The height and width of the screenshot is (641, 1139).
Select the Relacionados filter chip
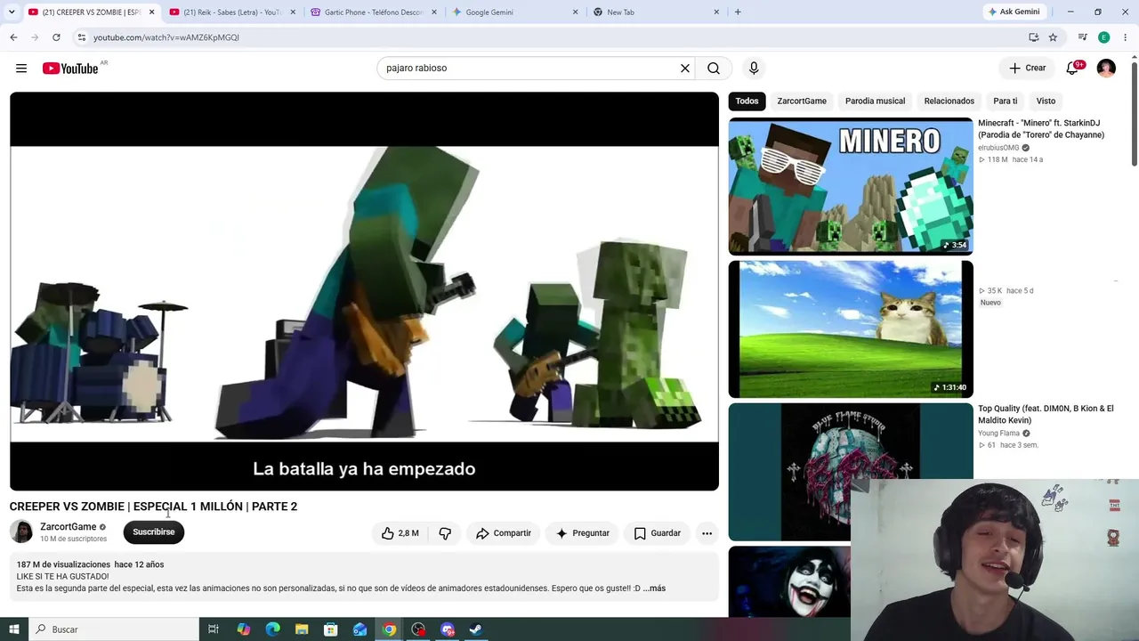click(949, 101)
